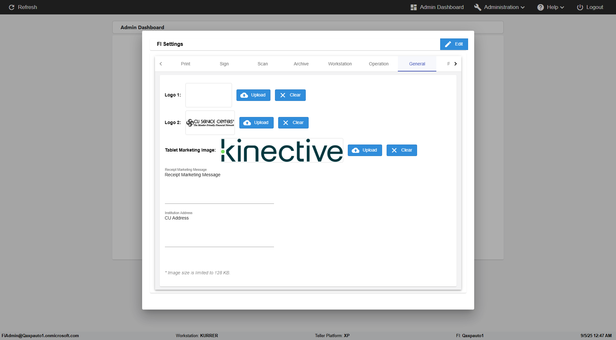616x340 pixels.
Task: Click the empty Logo 1 preview box
Action: pyautogui.click(x=209, y=95)
